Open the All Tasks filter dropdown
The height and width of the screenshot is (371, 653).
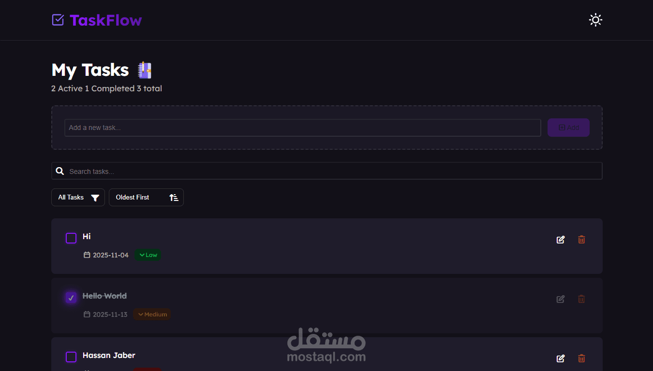coord(78,197)
